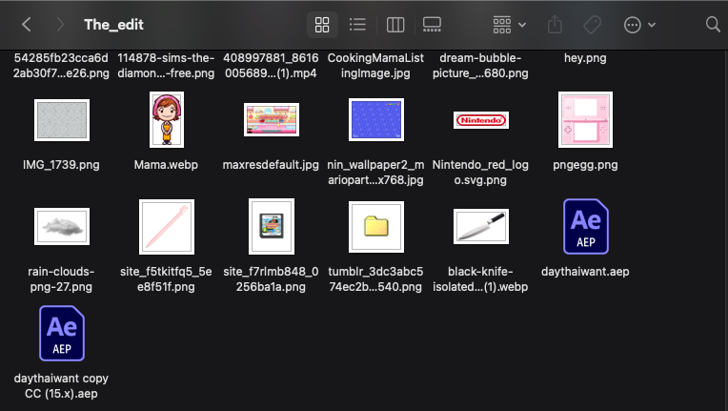Click the 54285fb23cca6d2ab30f7...e26.png label
The image size is (728, 411).
[x=61, y=66]
